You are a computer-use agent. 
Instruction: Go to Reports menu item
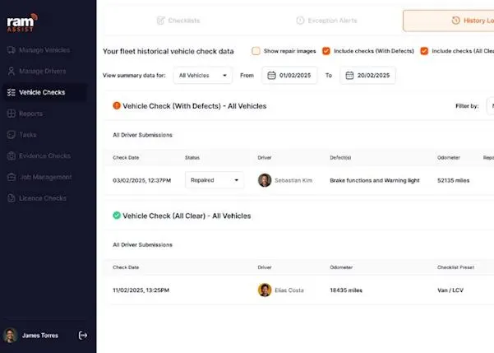pyautogui.click(x=44, y=114)
